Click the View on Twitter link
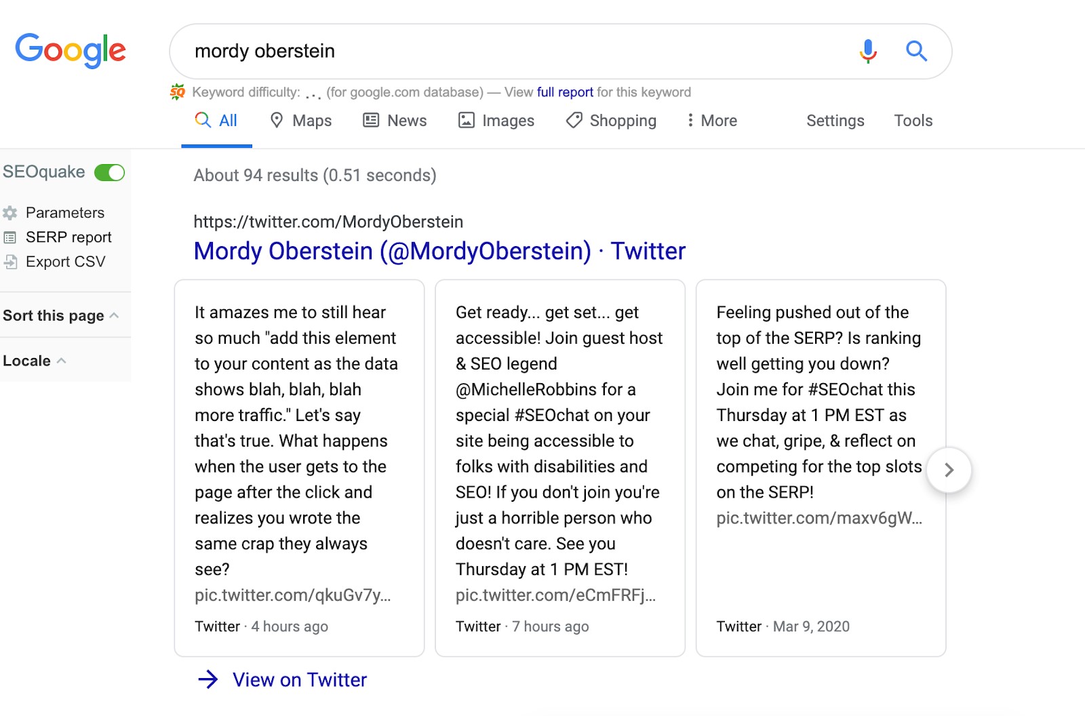Viewport: 1085px width, 716px height. (x=299, y=679)
